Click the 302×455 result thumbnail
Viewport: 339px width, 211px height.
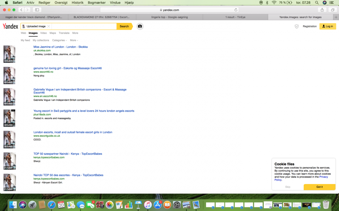9,139
